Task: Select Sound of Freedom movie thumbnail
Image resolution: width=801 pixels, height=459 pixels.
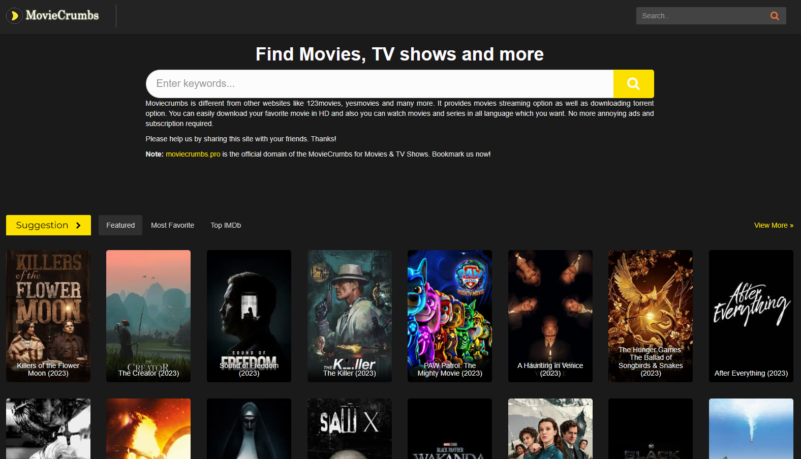Action: click(x=249, y=316)
